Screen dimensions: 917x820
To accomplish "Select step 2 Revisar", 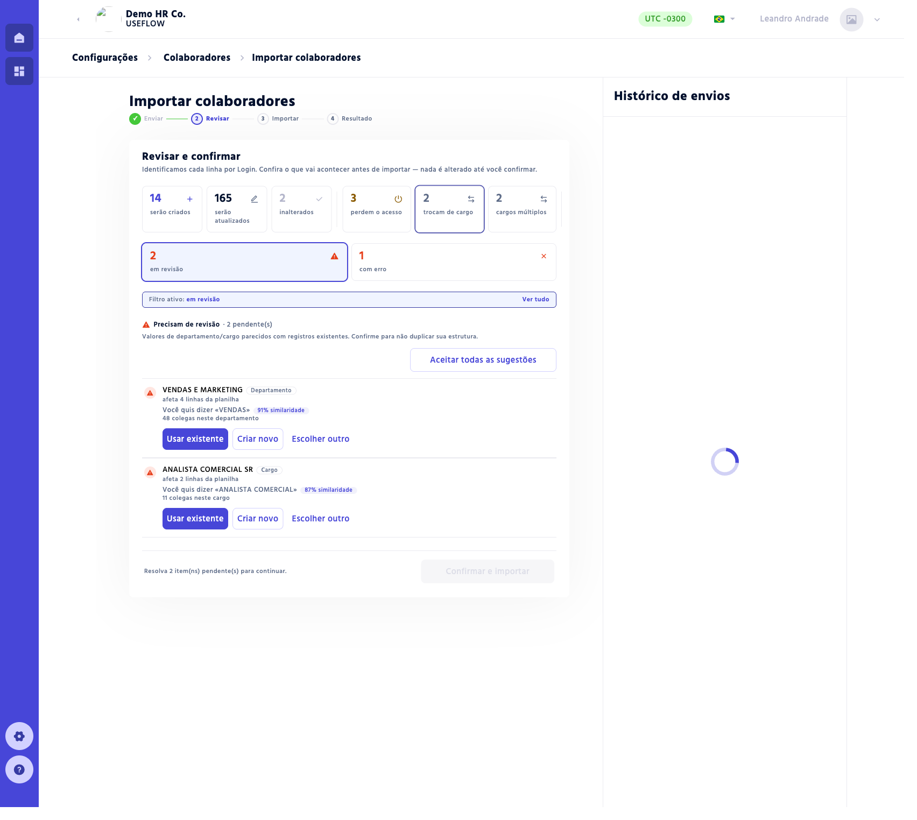I will (210, 118).
